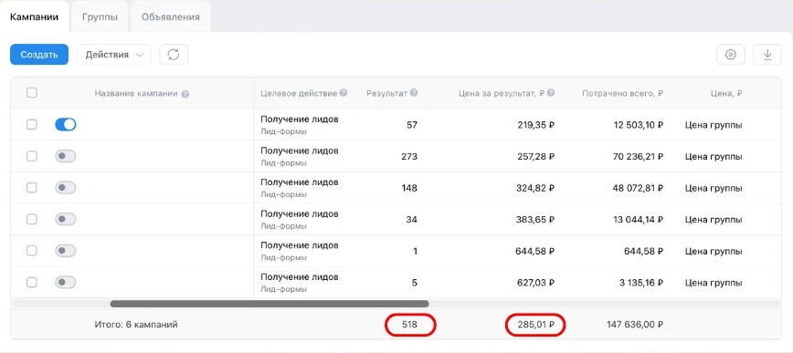Tick checkbox of campaign priced 644,58 ₽

31,251
